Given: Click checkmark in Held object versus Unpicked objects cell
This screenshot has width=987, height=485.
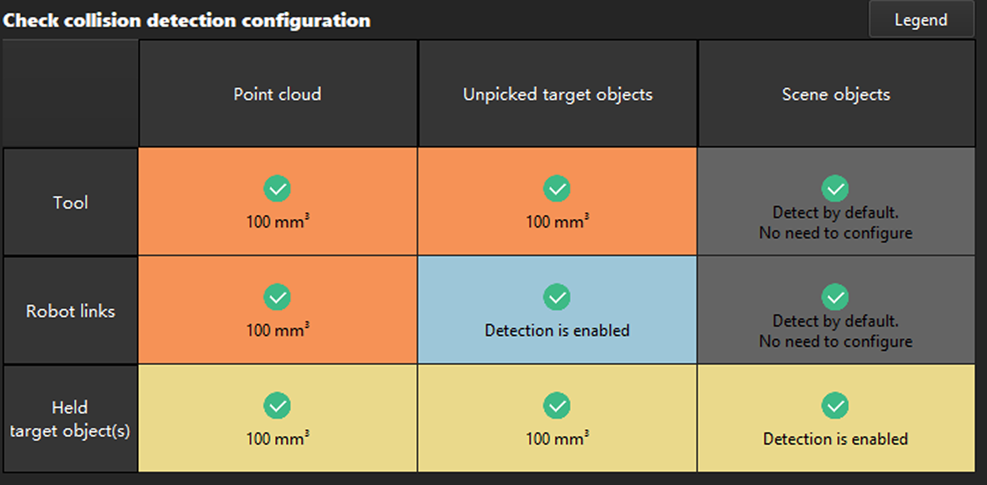Looking at the screenshot, I should 557,406.
